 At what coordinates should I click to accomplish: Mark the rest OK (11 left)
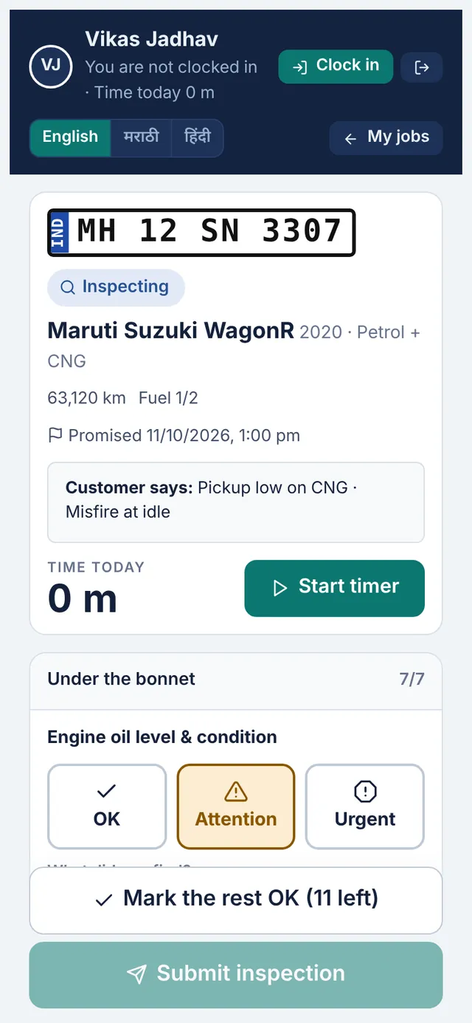[236, 900]
